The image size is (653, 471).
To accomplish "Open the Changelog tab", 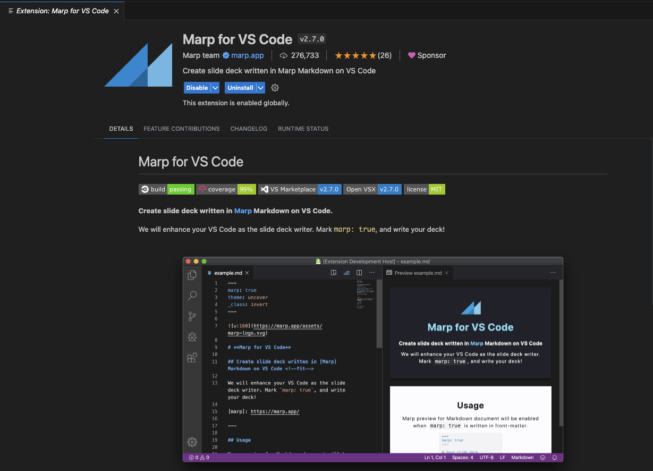I will point(249,129).
